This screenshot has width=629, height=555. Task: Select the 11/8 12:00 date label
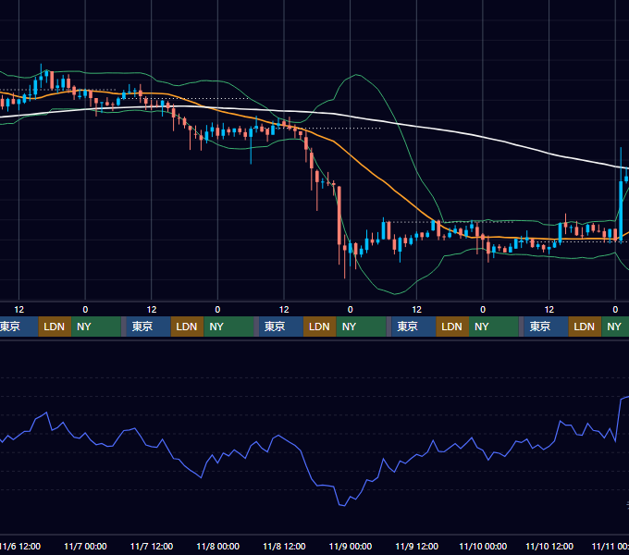(284, 546)
